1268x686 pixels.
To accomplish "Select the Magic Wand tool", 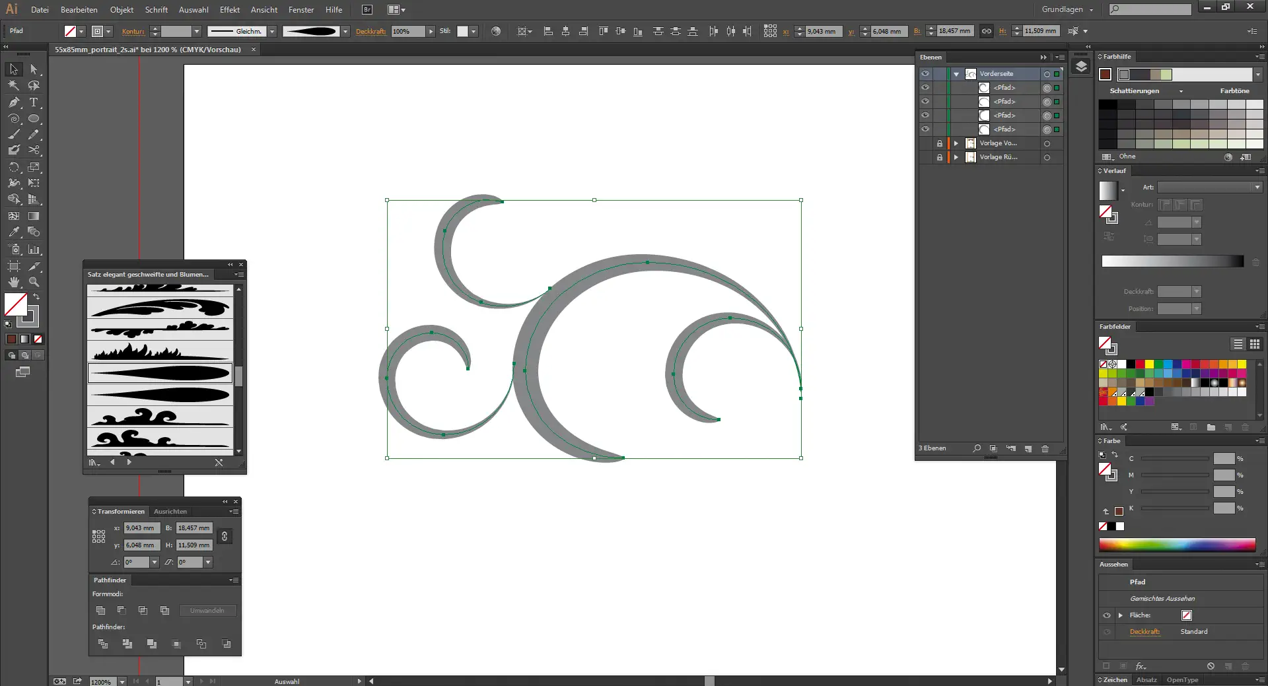I will [x=14, y=85].
